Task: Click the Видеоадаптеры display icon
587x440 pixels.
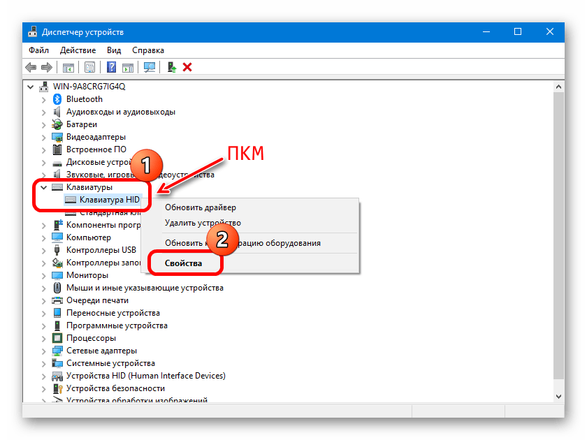Action: click(x=57, y=137)
